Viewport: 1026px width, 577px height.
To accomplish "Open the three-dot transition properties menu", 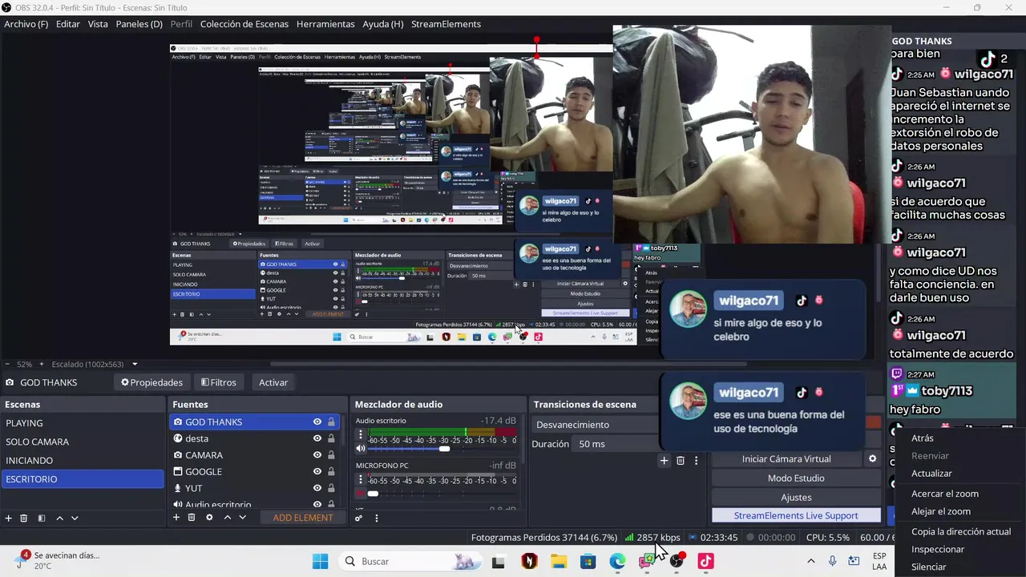I will tap(697, 460).
